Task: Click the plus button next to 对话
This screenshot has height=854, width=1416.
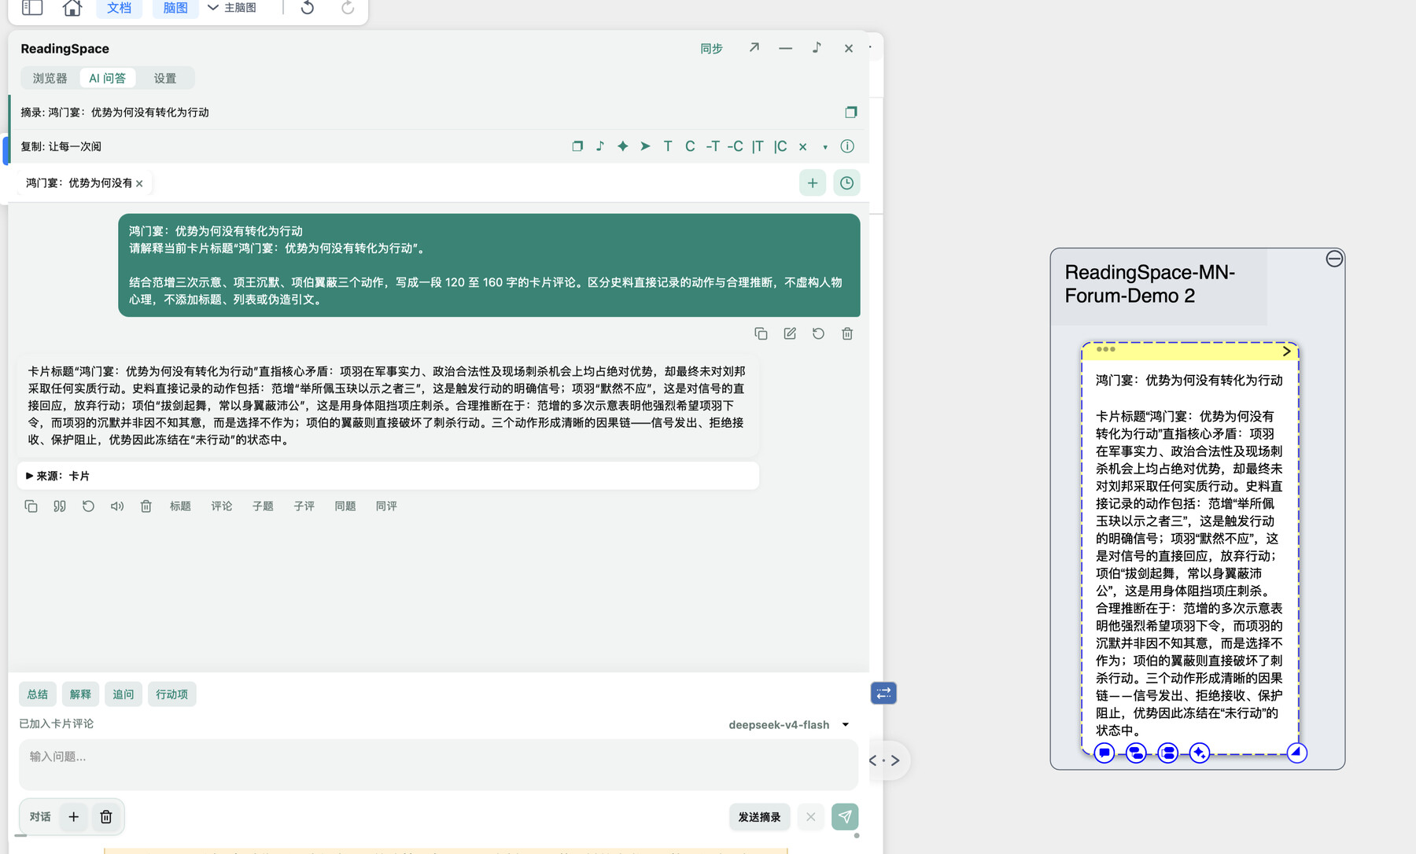Action: point(73,817)
